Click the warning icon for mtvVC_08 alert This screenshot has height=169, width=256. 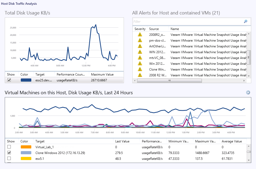pos(140,58)
